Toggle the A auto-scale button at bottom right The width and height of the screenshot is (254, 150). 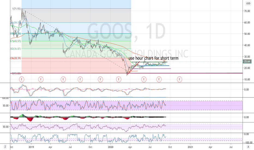tap(248, 147)
